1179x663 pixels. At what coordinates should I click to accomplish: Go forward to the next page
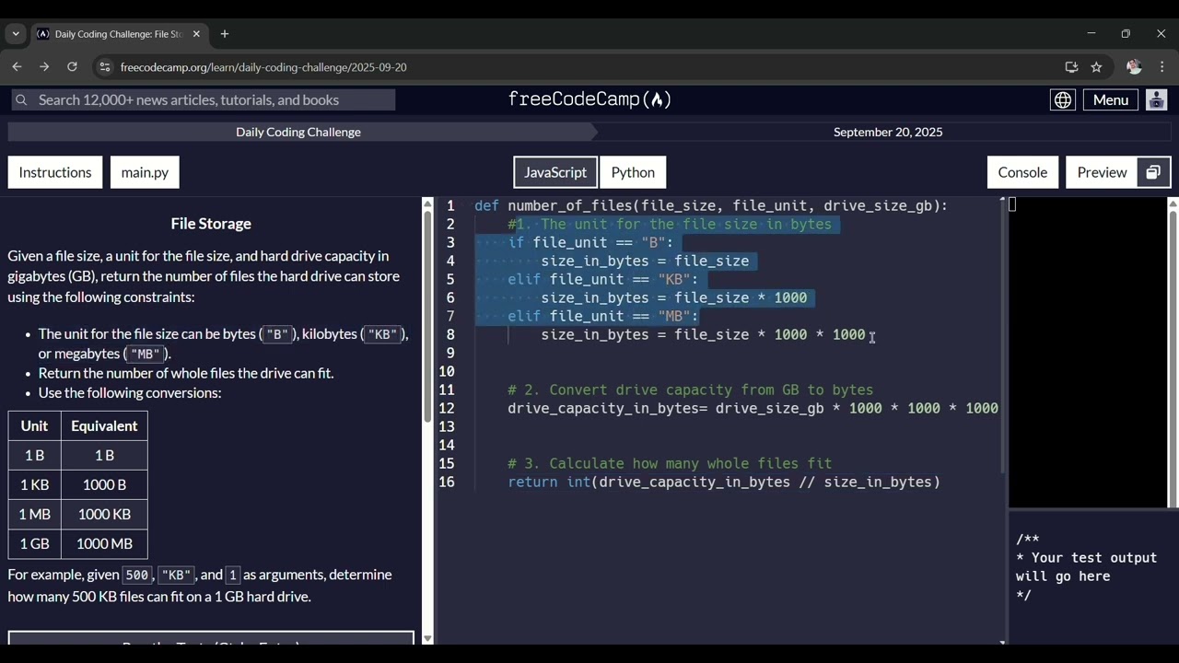[44, 67]
